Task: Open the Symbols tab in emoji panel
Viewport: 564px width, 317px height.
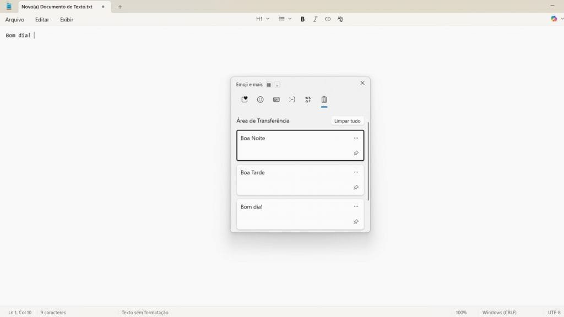Action: coord(308,100)
